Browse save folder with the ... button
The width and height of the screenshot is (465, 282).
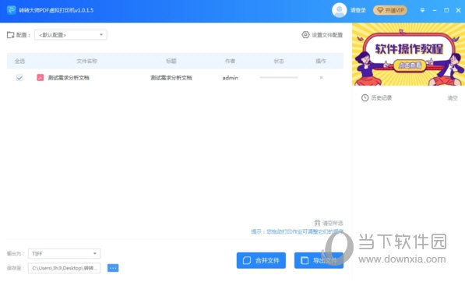click(x=113, y=268)
